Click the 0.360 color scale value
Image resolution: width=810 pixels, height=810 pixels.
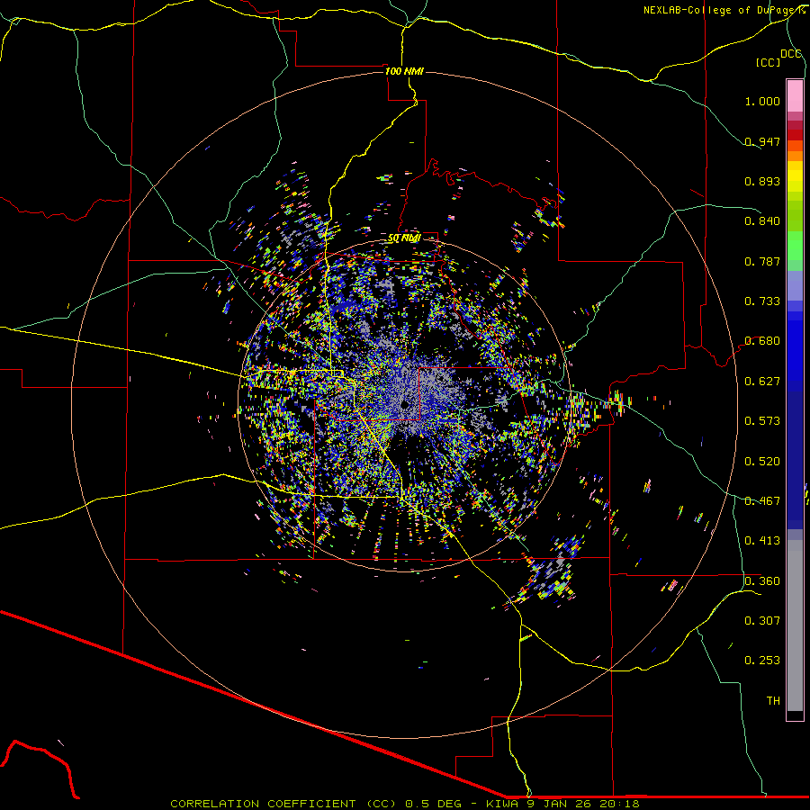click(x=762, y=581)
